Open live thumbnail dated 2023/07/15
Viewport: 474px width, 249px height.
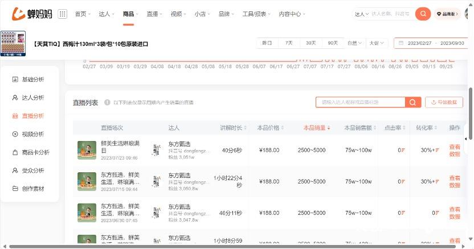[87, 181]
